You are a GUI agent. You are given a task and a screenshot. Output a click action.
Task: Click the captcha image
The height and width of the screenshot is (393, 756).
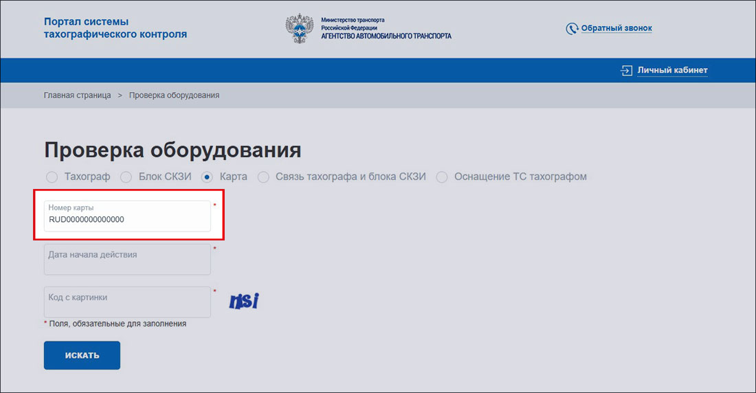pyautogui.click(x=244, y=301)
